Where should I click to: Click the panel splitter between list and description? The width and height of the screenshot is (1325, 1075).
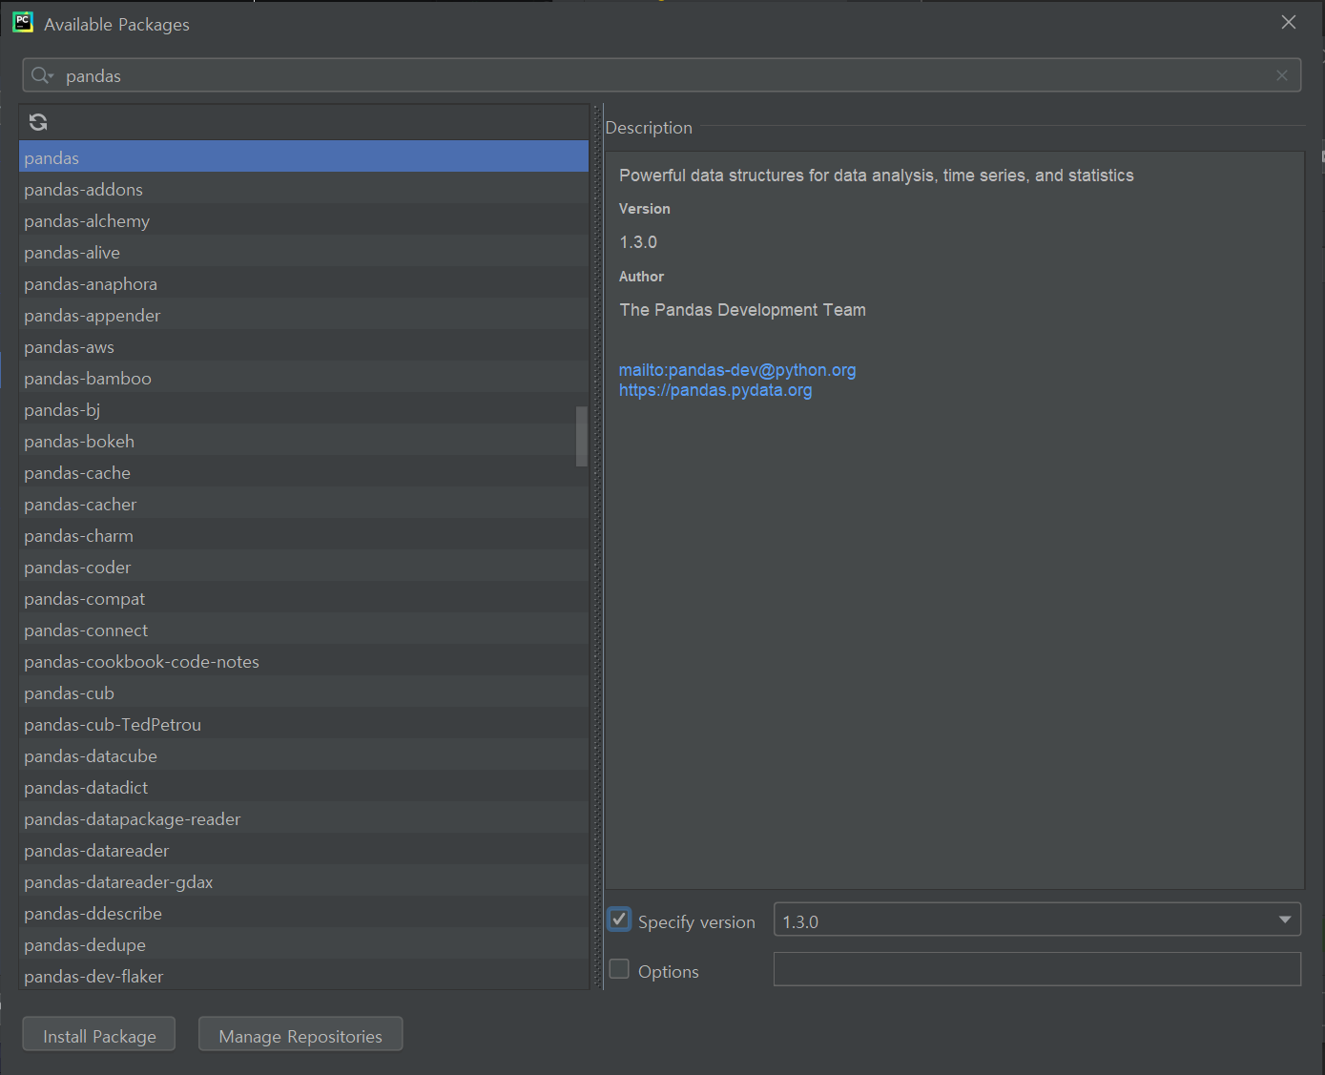pos(597,547)
